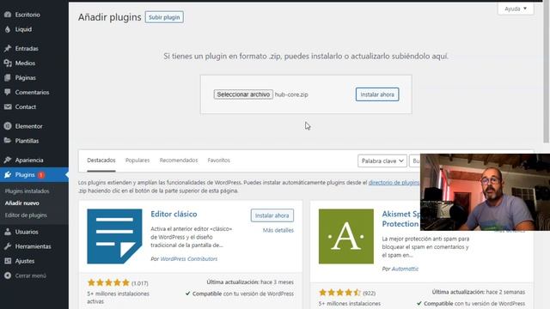550x309 pixels.
Task: Click the Plugins plug icon
Action: click(x=8, y=174)
